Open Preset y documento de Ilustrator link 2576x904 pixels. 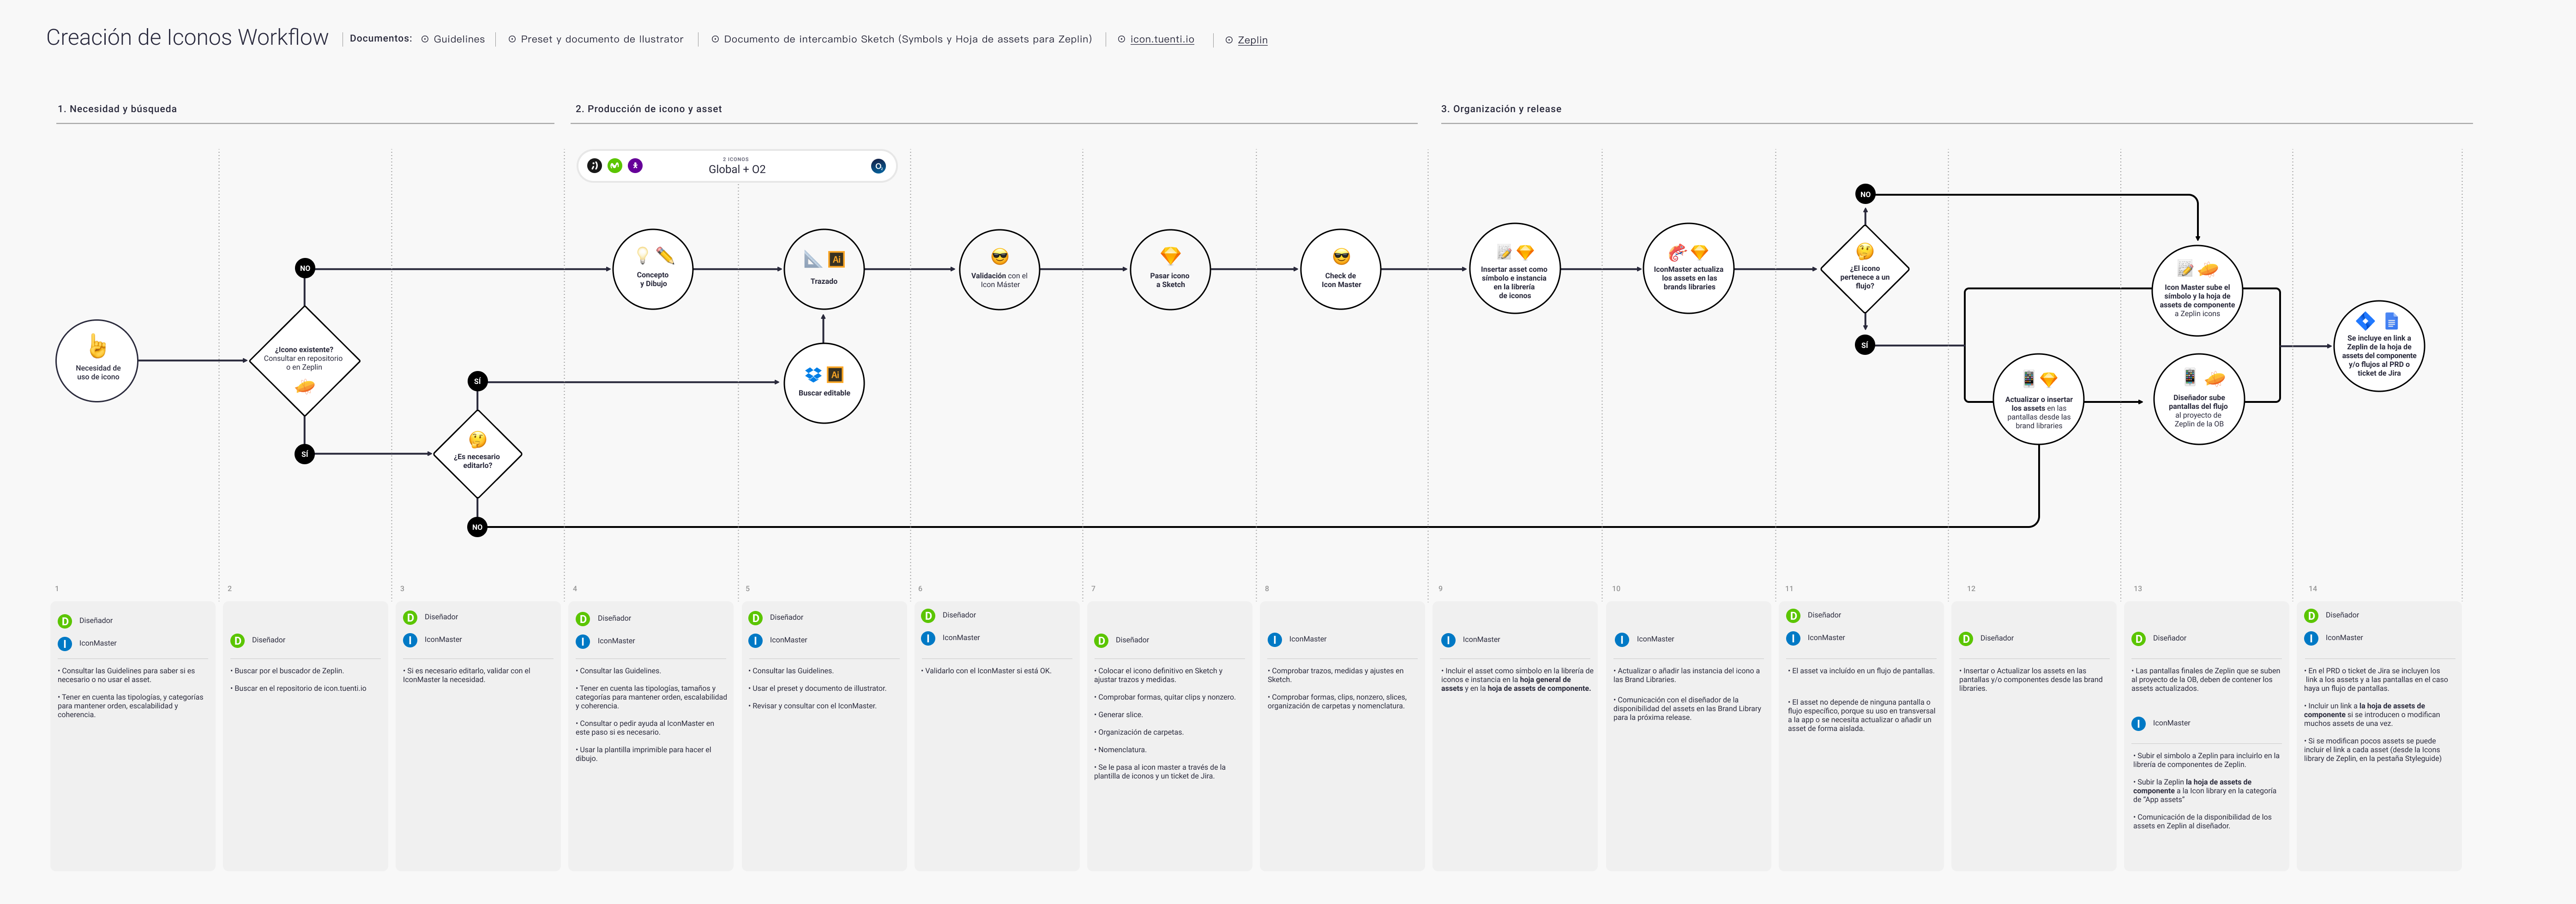point(602,39)
